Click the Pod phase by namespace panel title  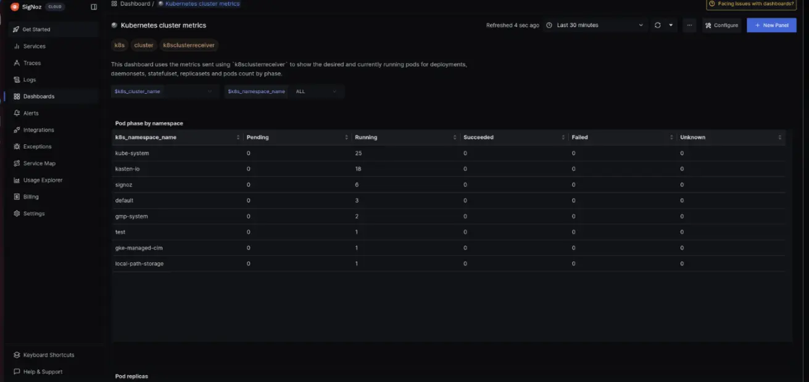tap(149, 123)
